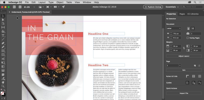
Task: Select the Gradient Feather tool
Action: pos(3,70)
